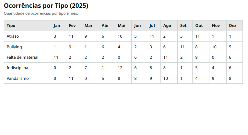
Task: Click the subtitle about quantidade de ocorrências
Action: tap(41, 14)
